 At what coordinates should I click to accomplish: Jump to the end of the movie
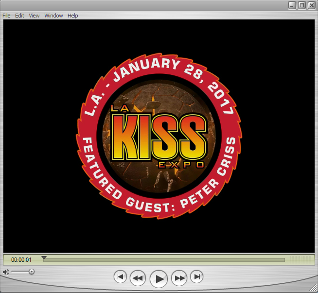pos(197,277)
